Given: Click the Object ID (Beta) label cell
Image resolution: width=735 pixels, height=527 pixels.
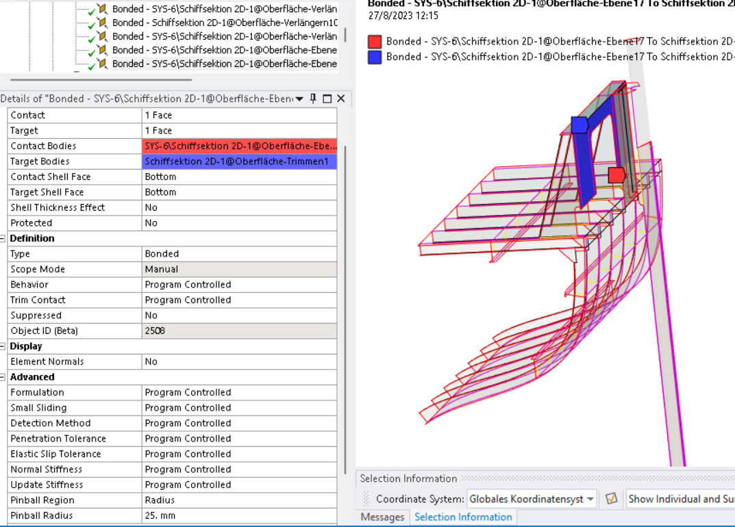Looking at the screenshot, I should click(75, 331).
